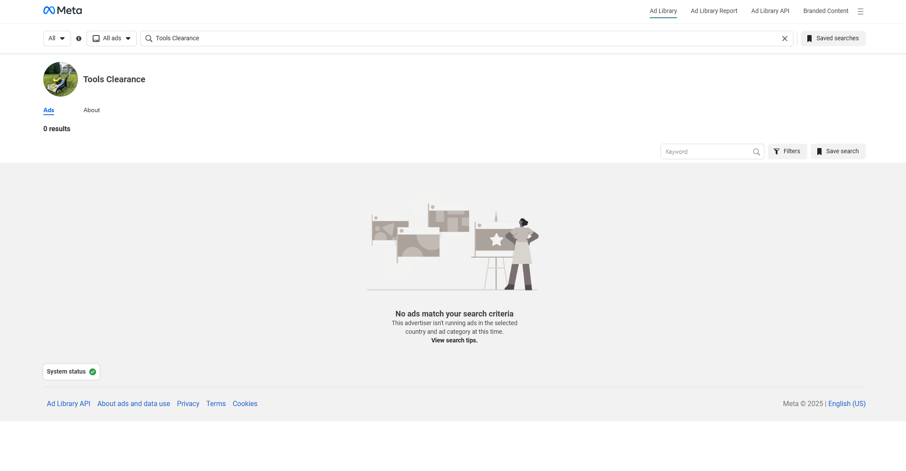The image size is (906, 471).
Task: Open Branded Content tab
Action: tap(825, 11)
